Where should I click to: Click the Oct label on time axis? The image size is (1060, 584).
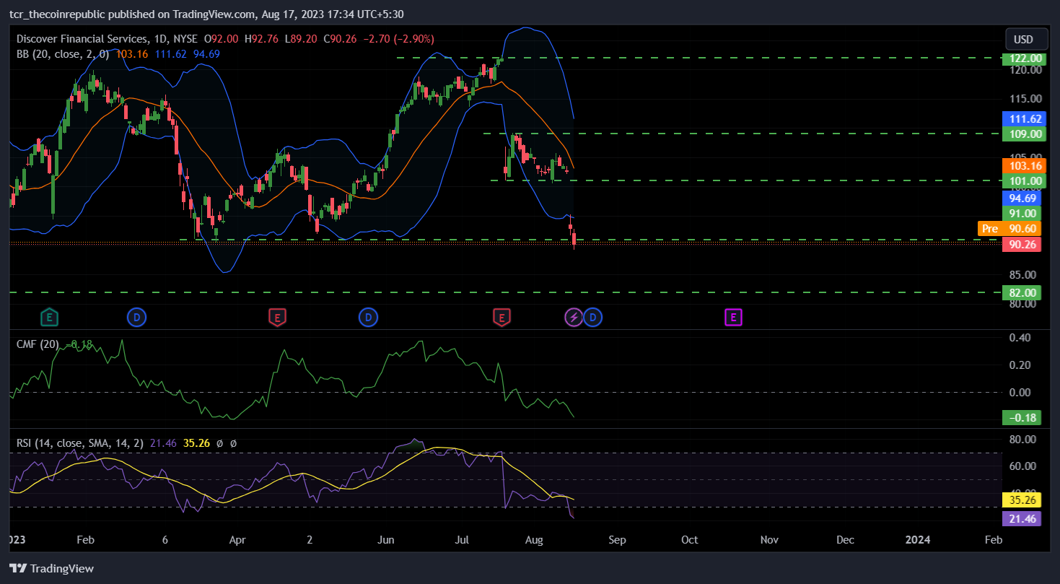pos(690,539)
